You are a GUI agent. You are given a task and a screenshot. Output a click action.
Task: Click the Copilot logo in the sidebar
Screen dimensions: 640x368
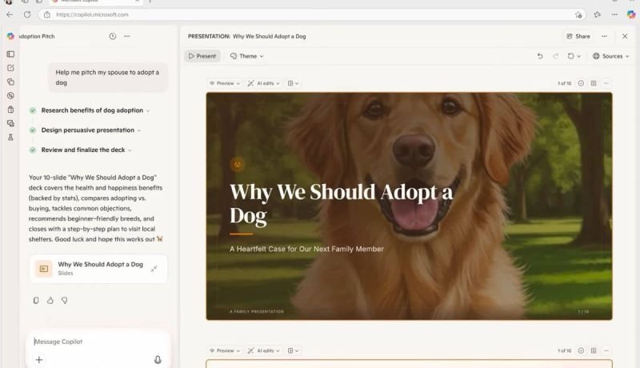(x=10, y=36)
